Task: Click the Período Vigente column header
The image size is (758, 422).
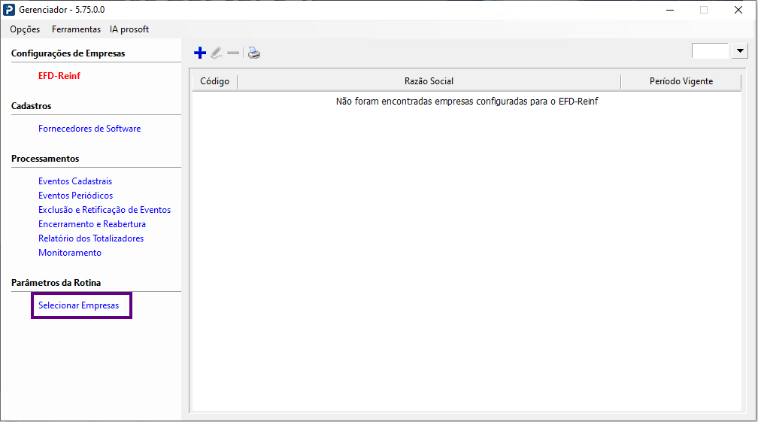Action: 681,81
